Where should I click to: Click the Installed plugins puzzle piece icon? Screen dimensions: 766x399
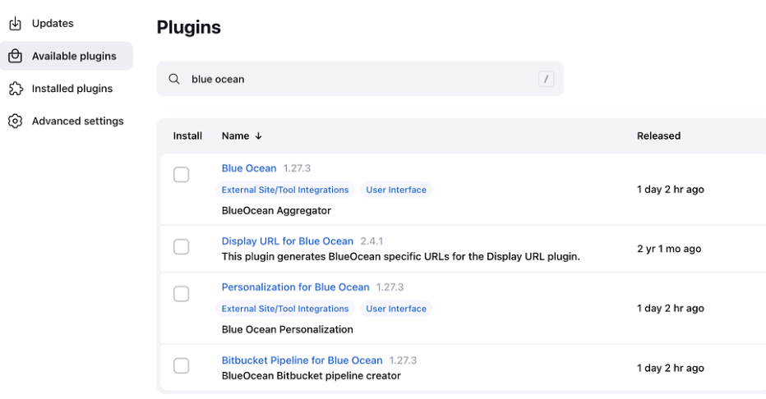(x=15, y=88)
